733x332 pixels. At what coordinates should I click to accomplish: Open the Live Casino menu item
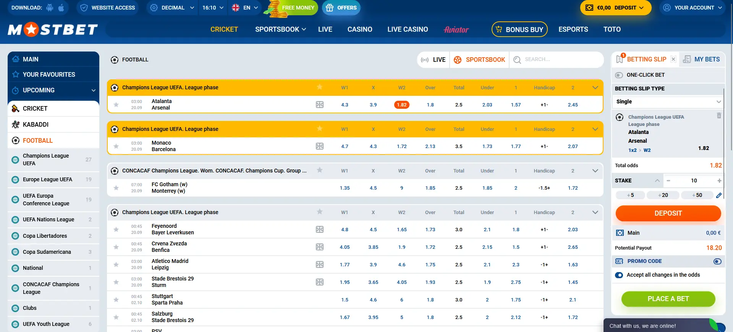408,29
